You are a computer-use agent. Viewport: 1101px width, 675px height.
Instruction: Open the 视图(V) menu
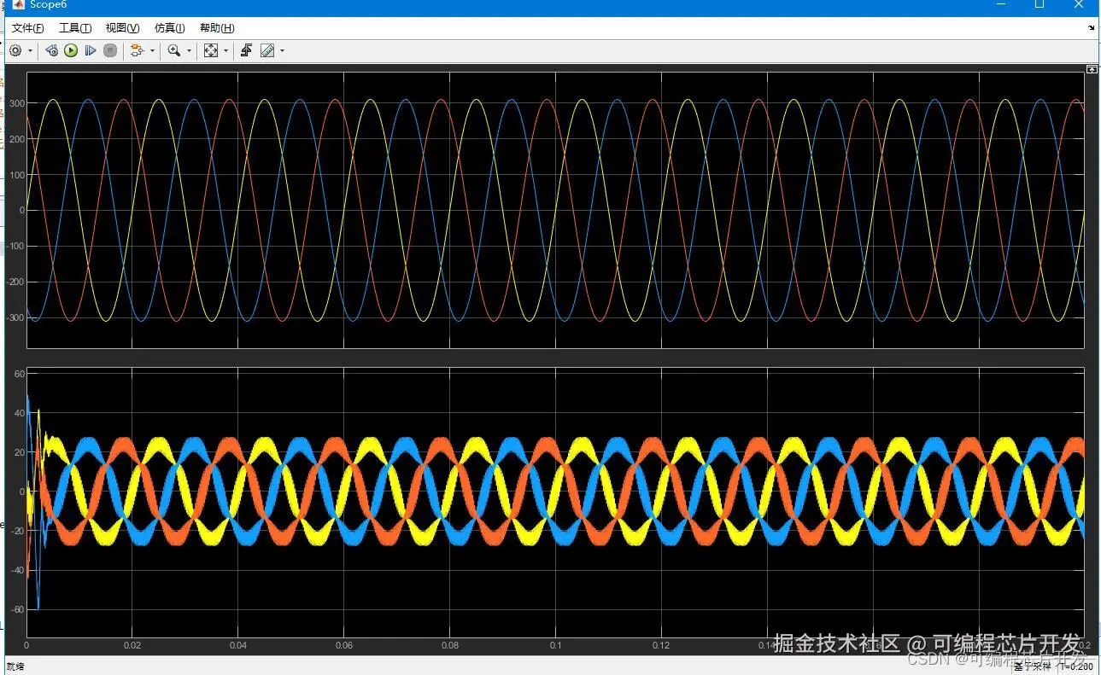coord(122,28)
